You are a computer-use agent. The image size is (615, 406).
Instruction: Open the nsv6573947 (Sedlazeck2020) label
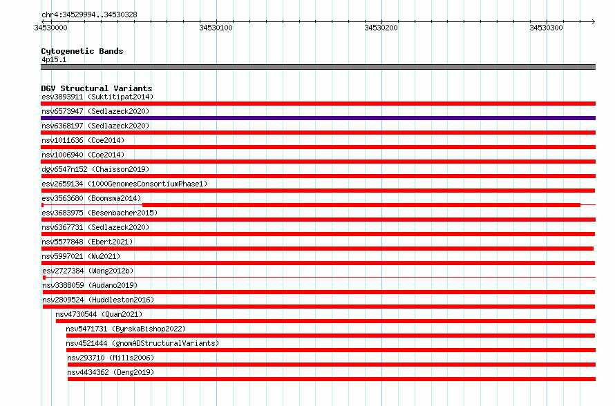coord(95,111)
